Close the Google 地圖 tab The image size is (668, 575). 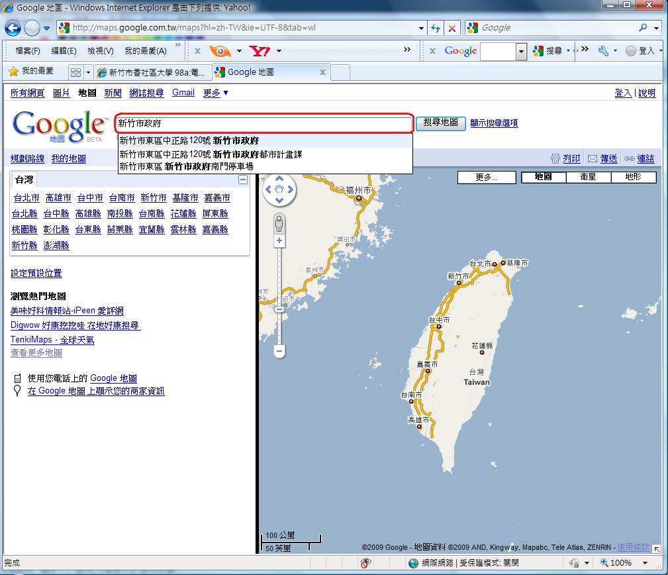click(322, 72)
